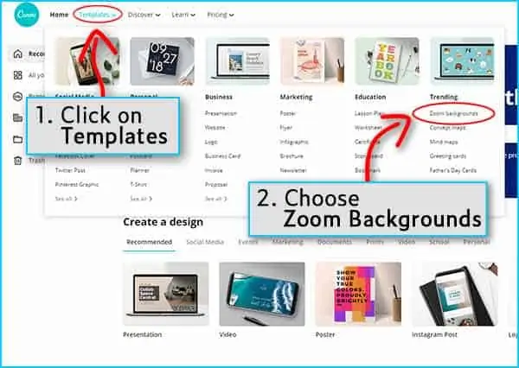Open Business Card link
Screen dimensions: 519x368
pos(222,156)
